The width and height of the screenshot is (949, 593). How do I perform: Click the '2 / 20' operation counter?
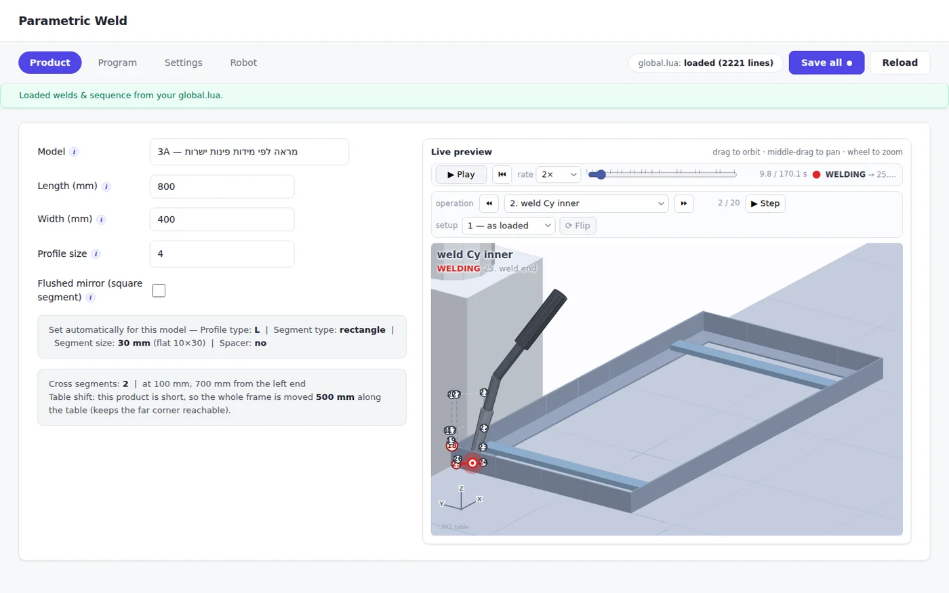(x=729, y=203)
